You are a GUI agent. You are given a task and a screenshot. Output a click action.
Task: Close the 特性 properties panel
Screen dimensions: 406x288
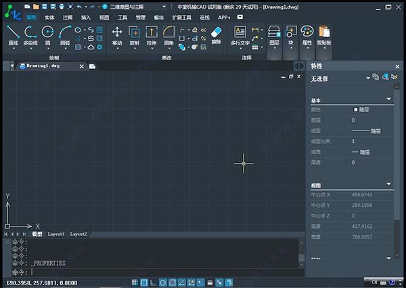point(397,67)
